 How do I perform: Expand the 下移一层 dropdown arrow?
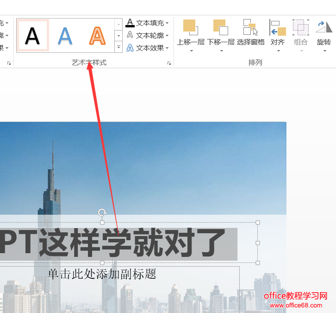point(222,51)
